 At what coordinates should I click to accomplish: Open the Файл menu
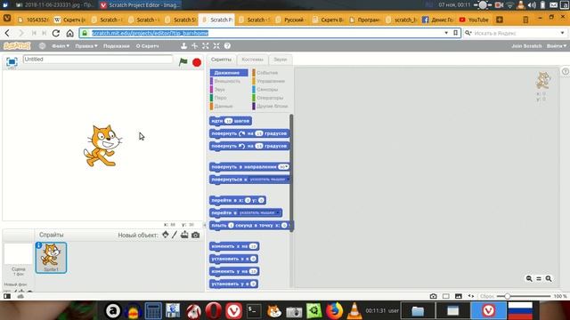tap(61, 45)
